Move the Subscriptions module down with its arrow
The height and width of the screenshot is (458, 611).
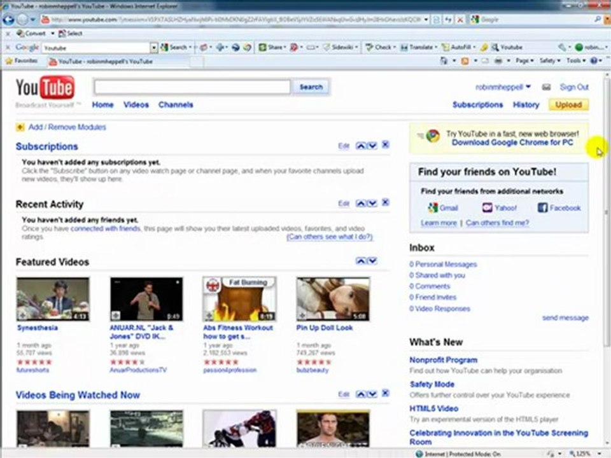pyautogui.click(x=372, y=146)
